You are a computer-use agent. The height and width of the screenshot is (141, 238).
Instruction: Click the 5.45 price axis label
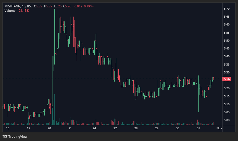[227, 48]
